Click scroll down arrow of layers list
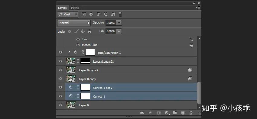The height and width of the screenshot is (119, 257). click(x=199, y=108)
